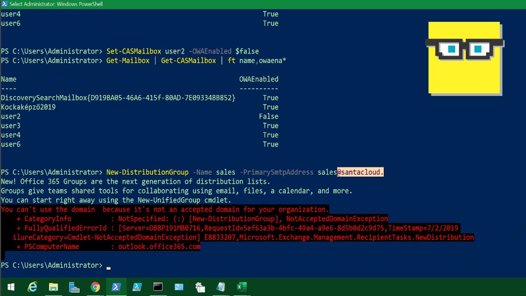Click the OWAEnabled column header
526x296 pixels.
(259, 79)
